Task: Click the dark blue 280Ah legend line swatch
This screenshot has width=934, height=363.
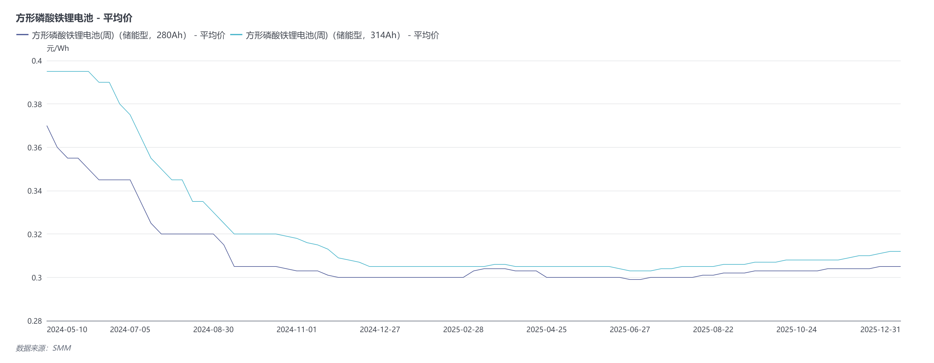Action: (22, 35)
